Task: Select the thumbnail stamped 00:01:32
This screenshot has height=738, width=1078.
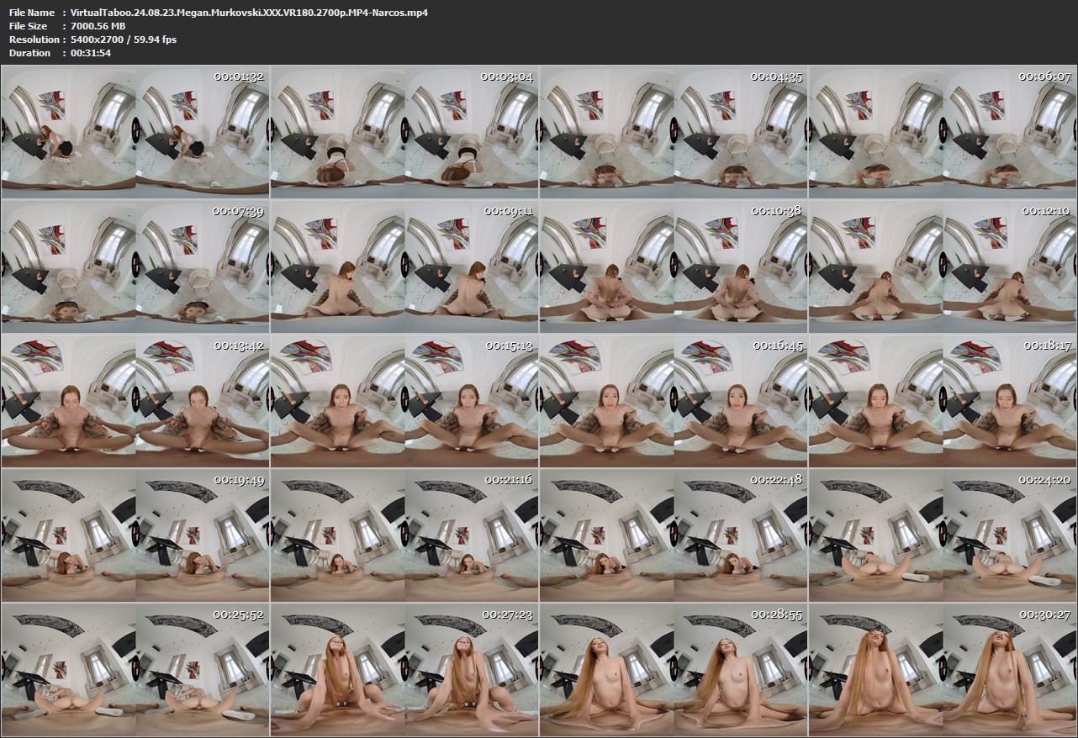Action: (x=135, y=131)
